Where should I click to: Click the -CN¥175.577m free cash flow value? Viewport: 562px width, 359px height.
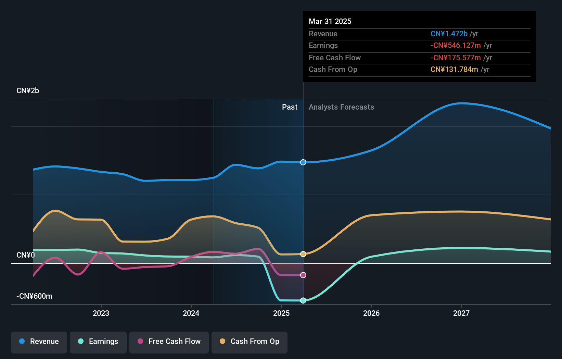pyautogui.click(x=456, y=58)
